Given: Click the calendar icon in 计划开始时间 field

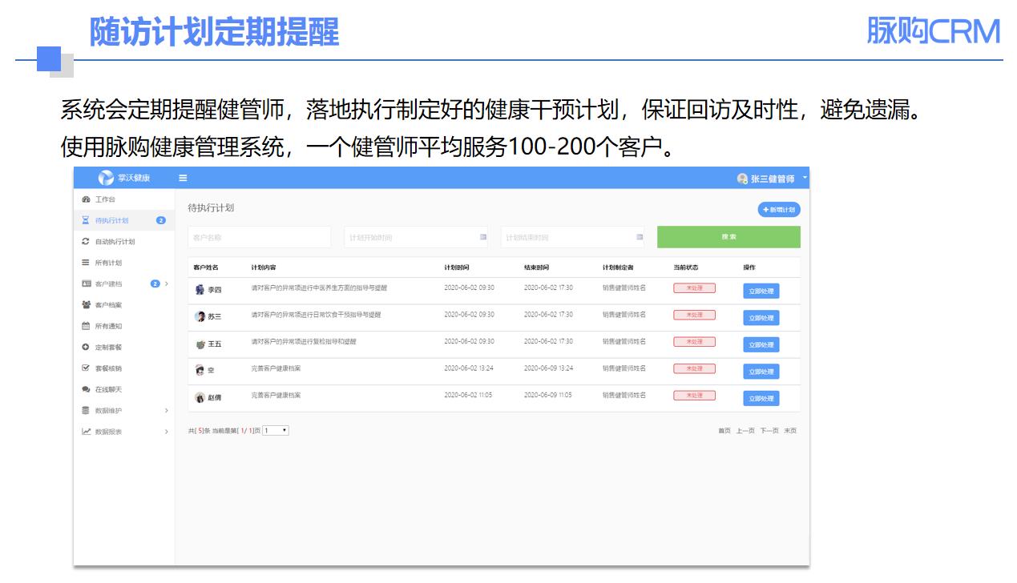Looking at the screenshot, I should [x=483, y=237].
